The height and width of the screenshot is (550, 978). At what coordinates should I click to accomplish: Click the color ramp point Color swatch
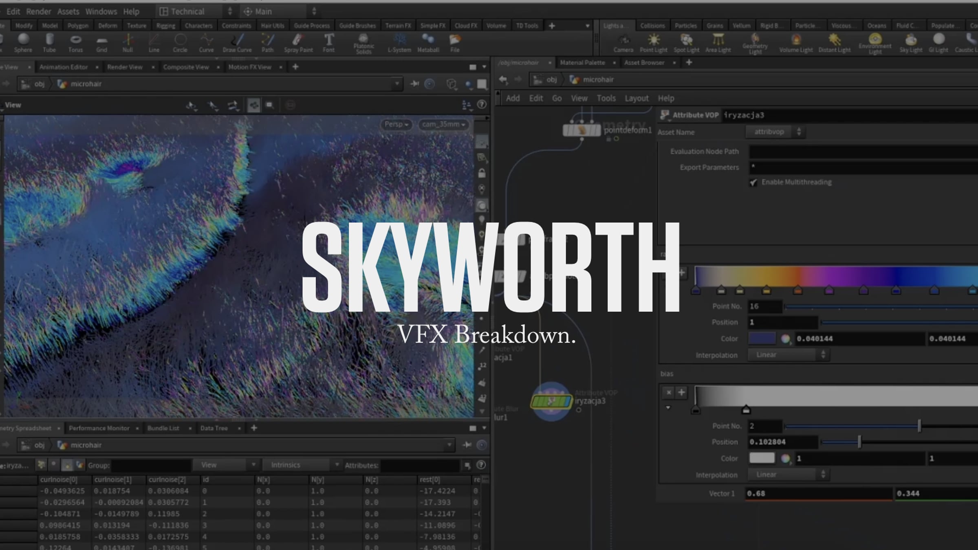click(762, 339)
